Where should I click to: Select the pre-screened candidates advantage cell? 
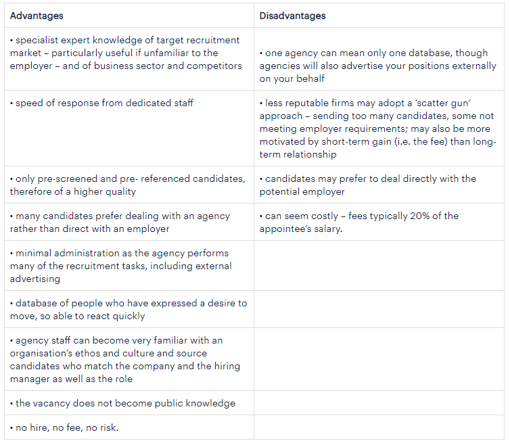pos(127,185)
